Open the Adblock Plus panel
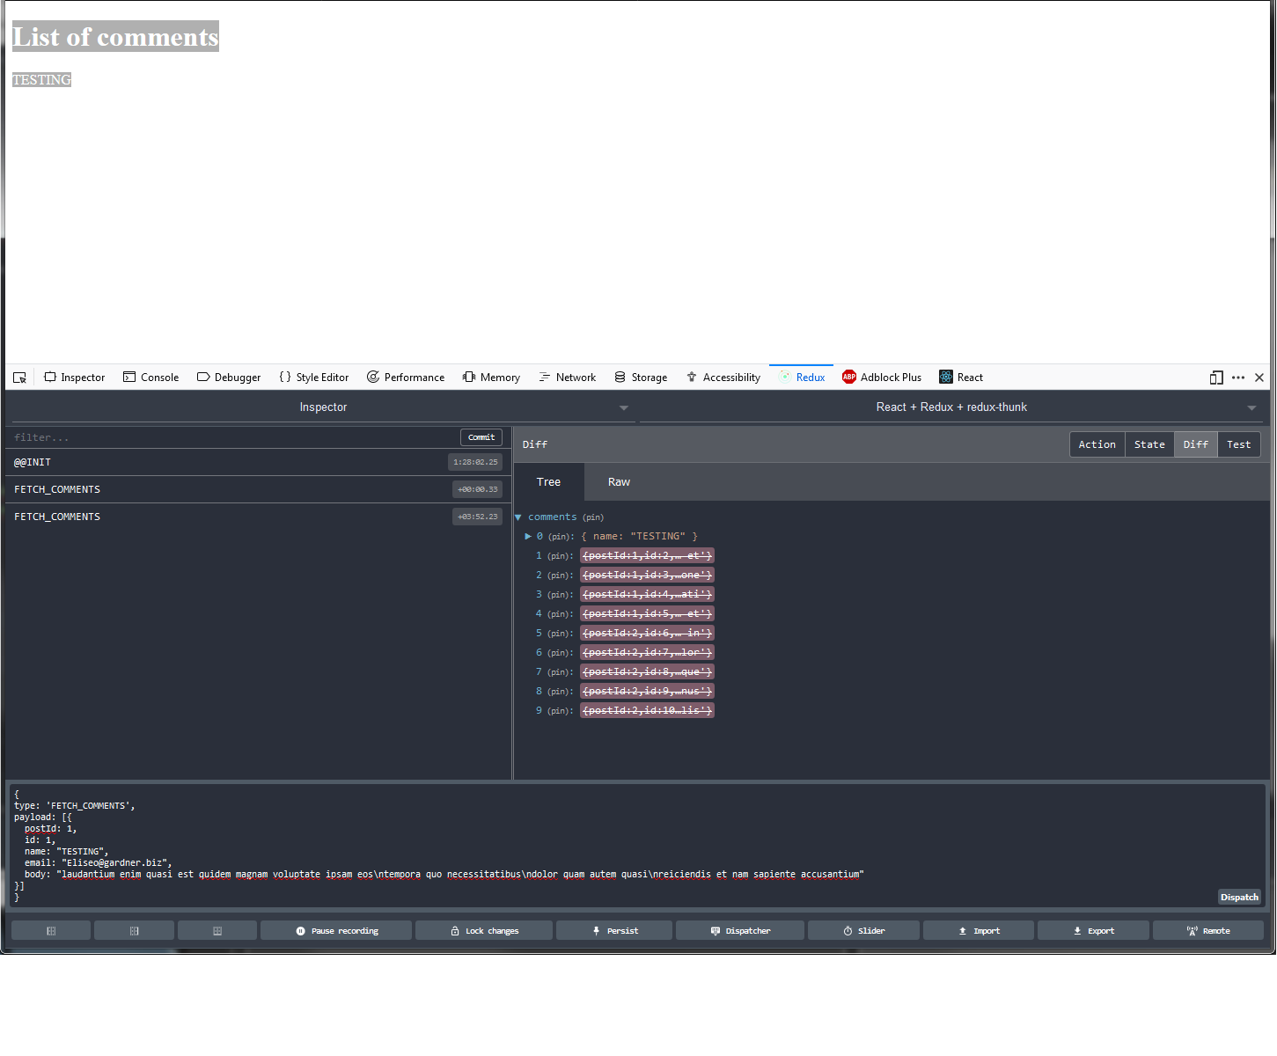This screenshot has width=1277, height=1056. (x=882, y=378)
